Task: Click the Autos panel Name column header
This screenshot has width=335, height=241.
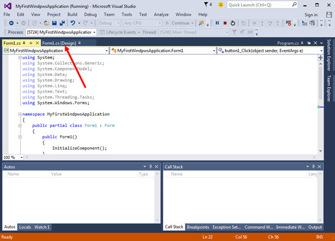Action: (x=27, y=174)
